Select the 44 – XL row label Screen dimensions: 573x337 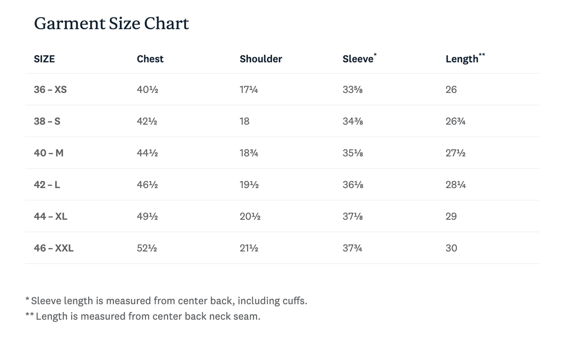[x=51, y=217]
